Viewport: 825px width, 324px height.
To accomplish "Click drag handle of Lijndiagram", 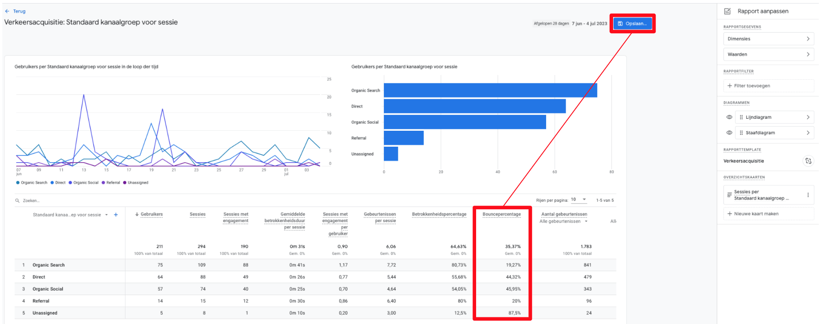I will pyautogui.click(x=741, y=117).
